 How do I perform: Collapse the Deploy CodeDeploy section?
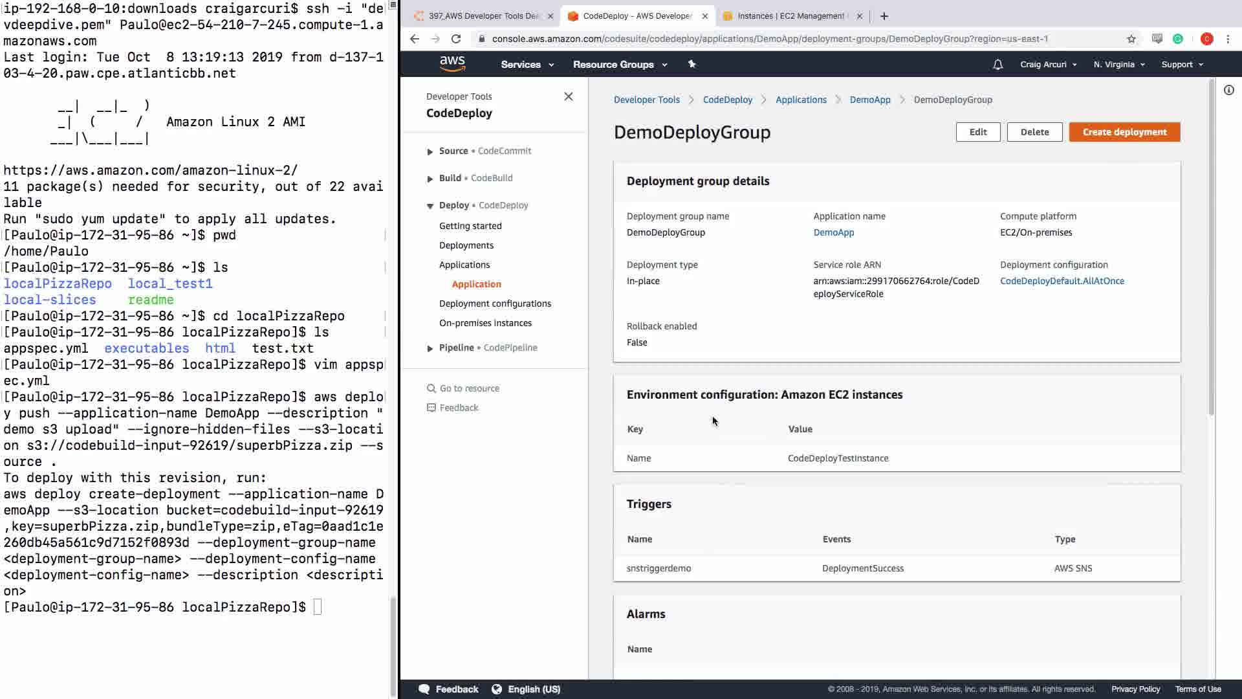tap(430, 206)
